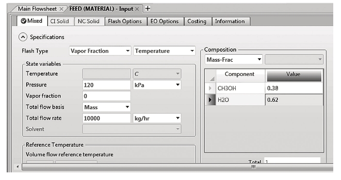Click the table corner select-all cell

[x=211, y=75]
